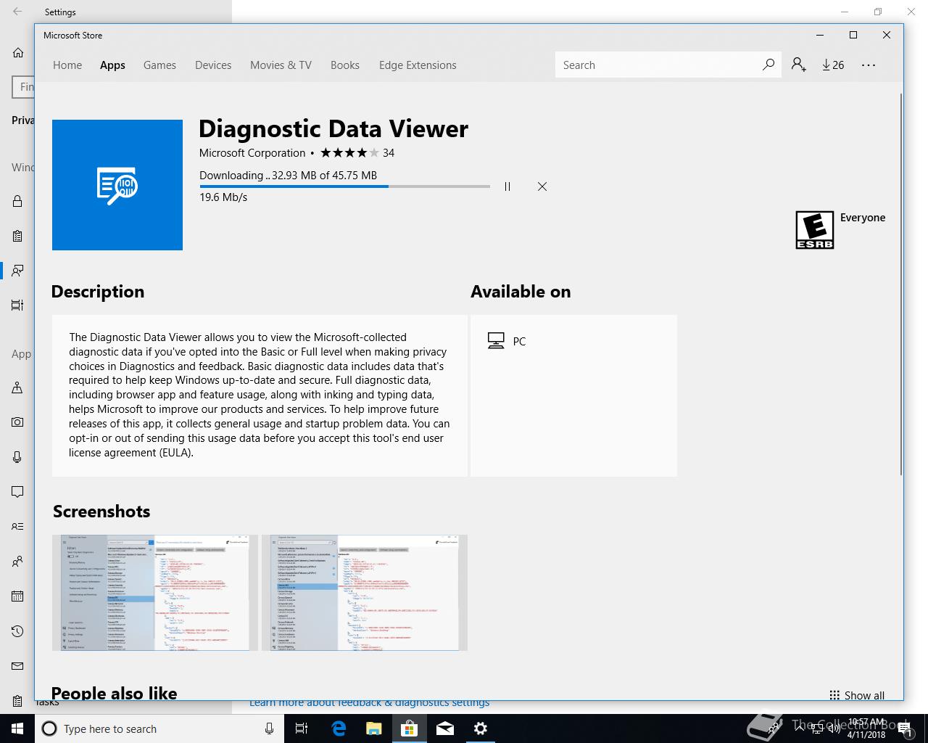The height and width of the screenshot is (743, 928).
Task: Go to the Home tab in Store
Action: [67, 65]
